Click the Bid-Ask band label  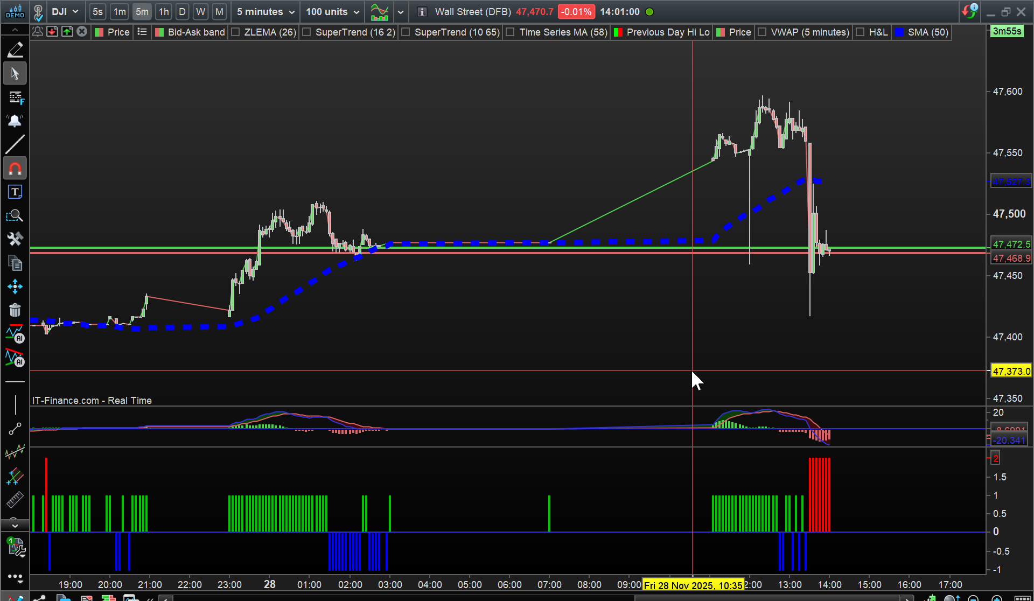click(x=196, y=32)
